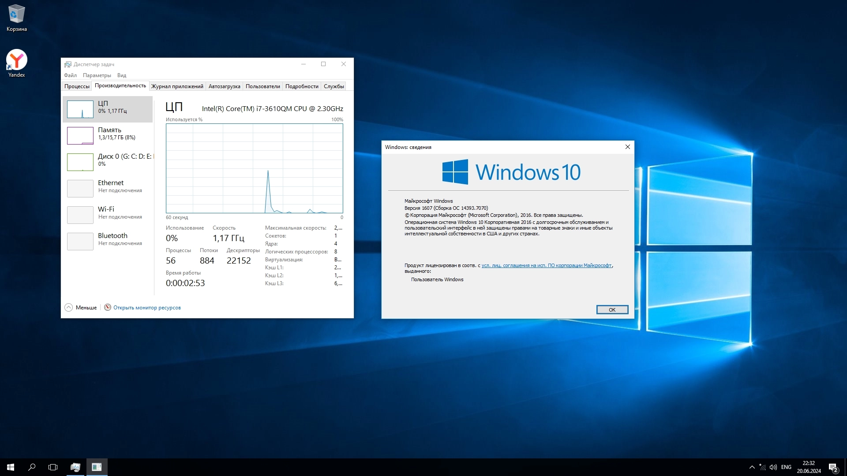Click the Task Manager taskbar icon
The image size is (847, 476).
75,467
